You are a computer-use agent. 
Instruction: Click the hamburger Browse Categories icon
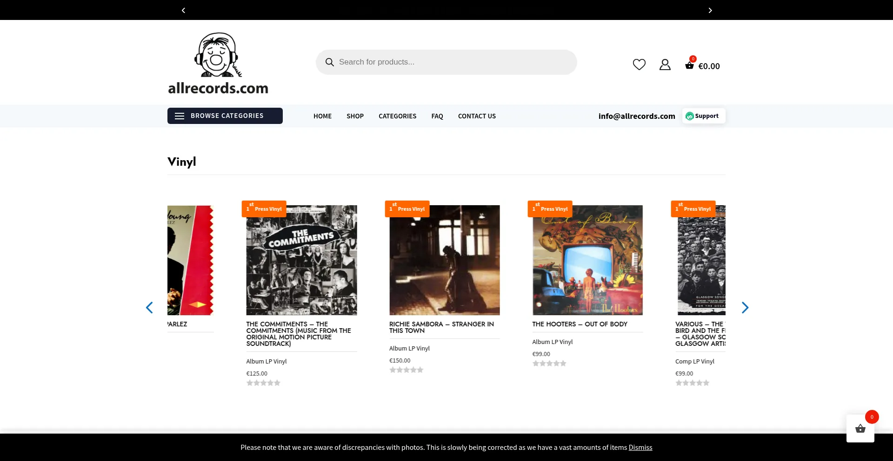click(x=180, y=116)
